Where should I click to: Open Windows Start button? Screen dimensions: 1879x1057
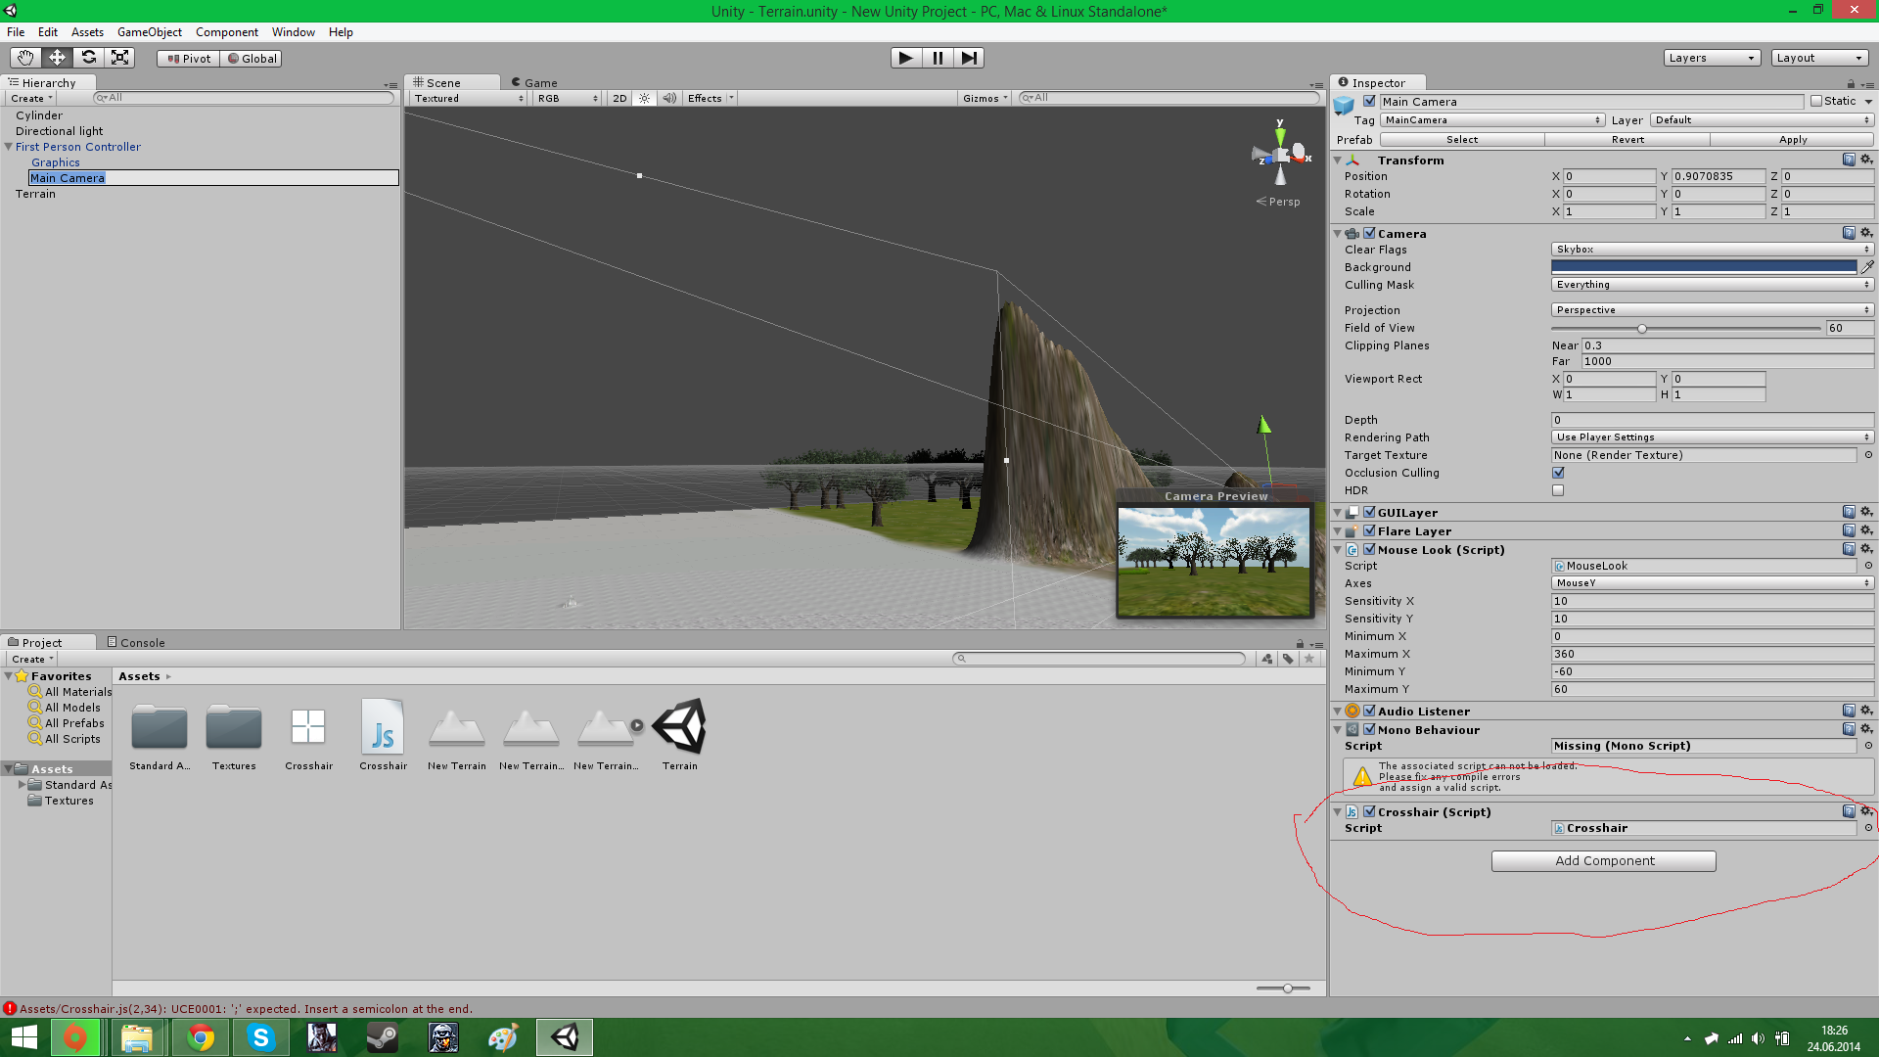23,1037
